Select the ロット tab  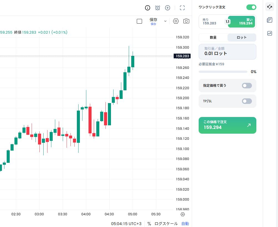242,38
